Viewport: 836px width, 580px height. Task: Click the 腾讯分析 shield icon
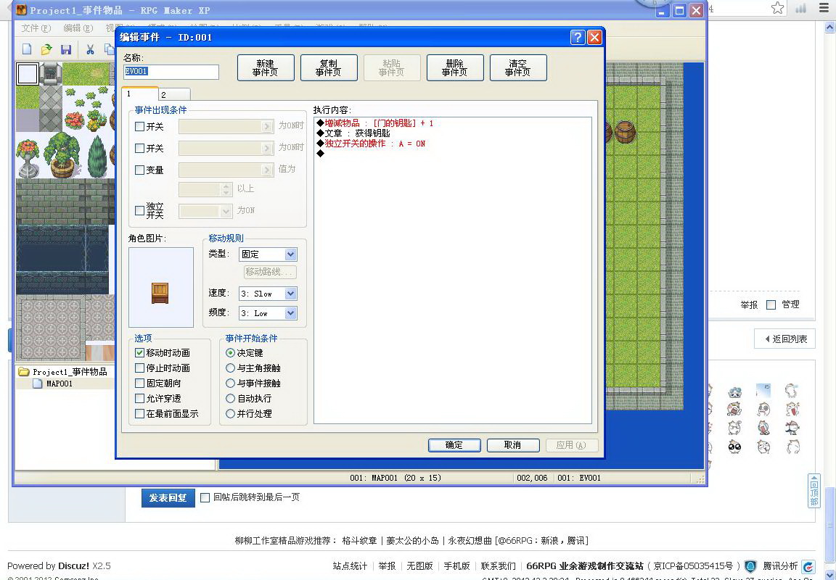tap(750, 565)
